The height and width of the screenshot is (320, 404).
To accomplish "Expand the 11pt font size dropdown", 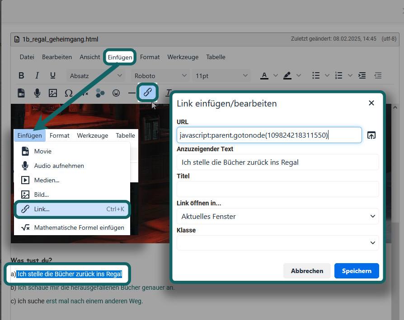I will (221, 75).
